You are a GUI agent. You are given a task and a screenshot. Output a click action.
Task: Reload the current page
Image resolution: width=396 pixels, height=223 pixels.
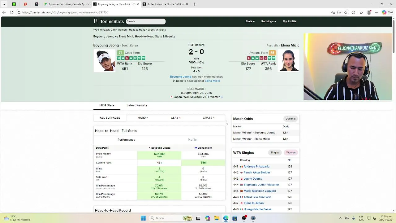(11, 12)
